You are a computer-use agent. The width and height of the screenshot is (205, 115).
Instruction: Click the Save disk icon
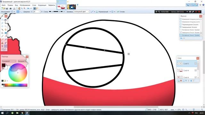(x=7, y=9)
